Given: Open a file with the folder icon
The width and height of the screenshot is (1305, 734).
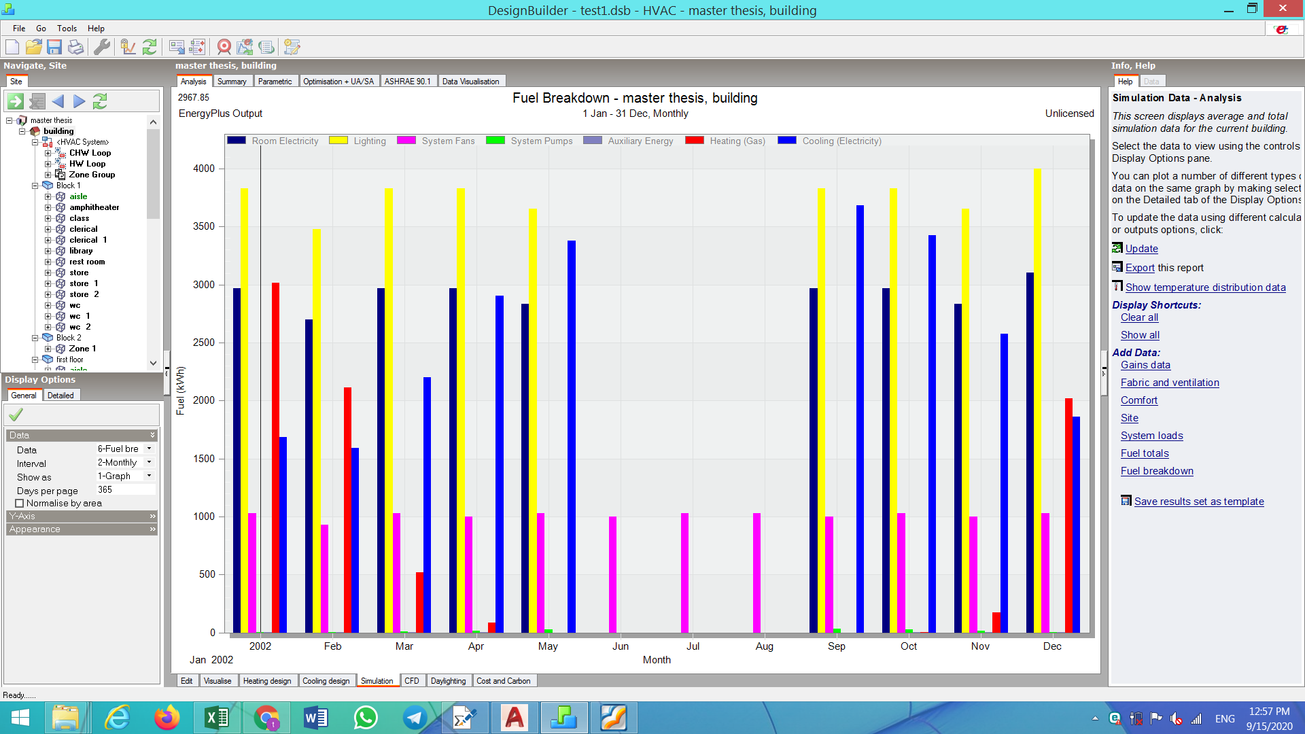Looking at the screenshot, I should (x=33, y=47).
